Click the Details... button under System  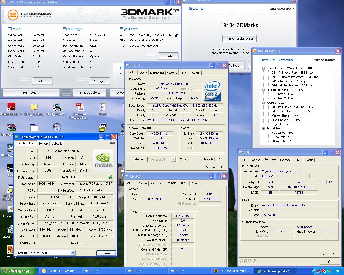(169, 56)
